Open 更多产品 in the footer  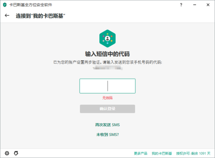(141, 153)
